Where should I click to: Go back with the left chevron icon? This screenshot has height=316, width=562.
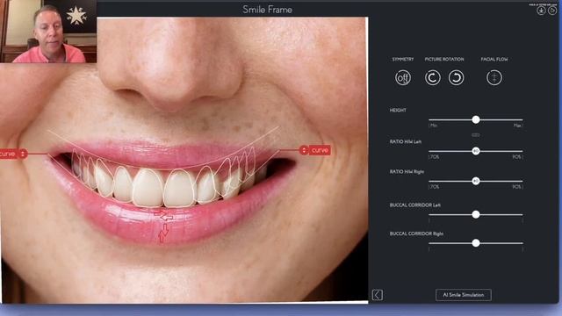pos(377,295)
